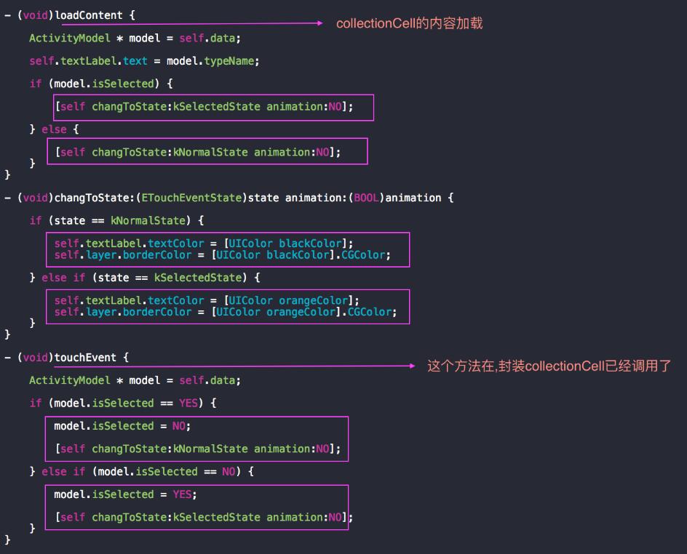Screen dimensions: 687x554
Task: Click the red annotation "collectionCell的内容加载"
Action: pos(409,23)
